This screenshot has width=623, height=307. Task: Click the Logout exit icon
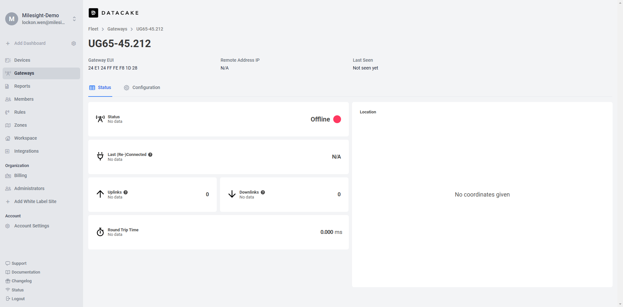tap(8, 299)
